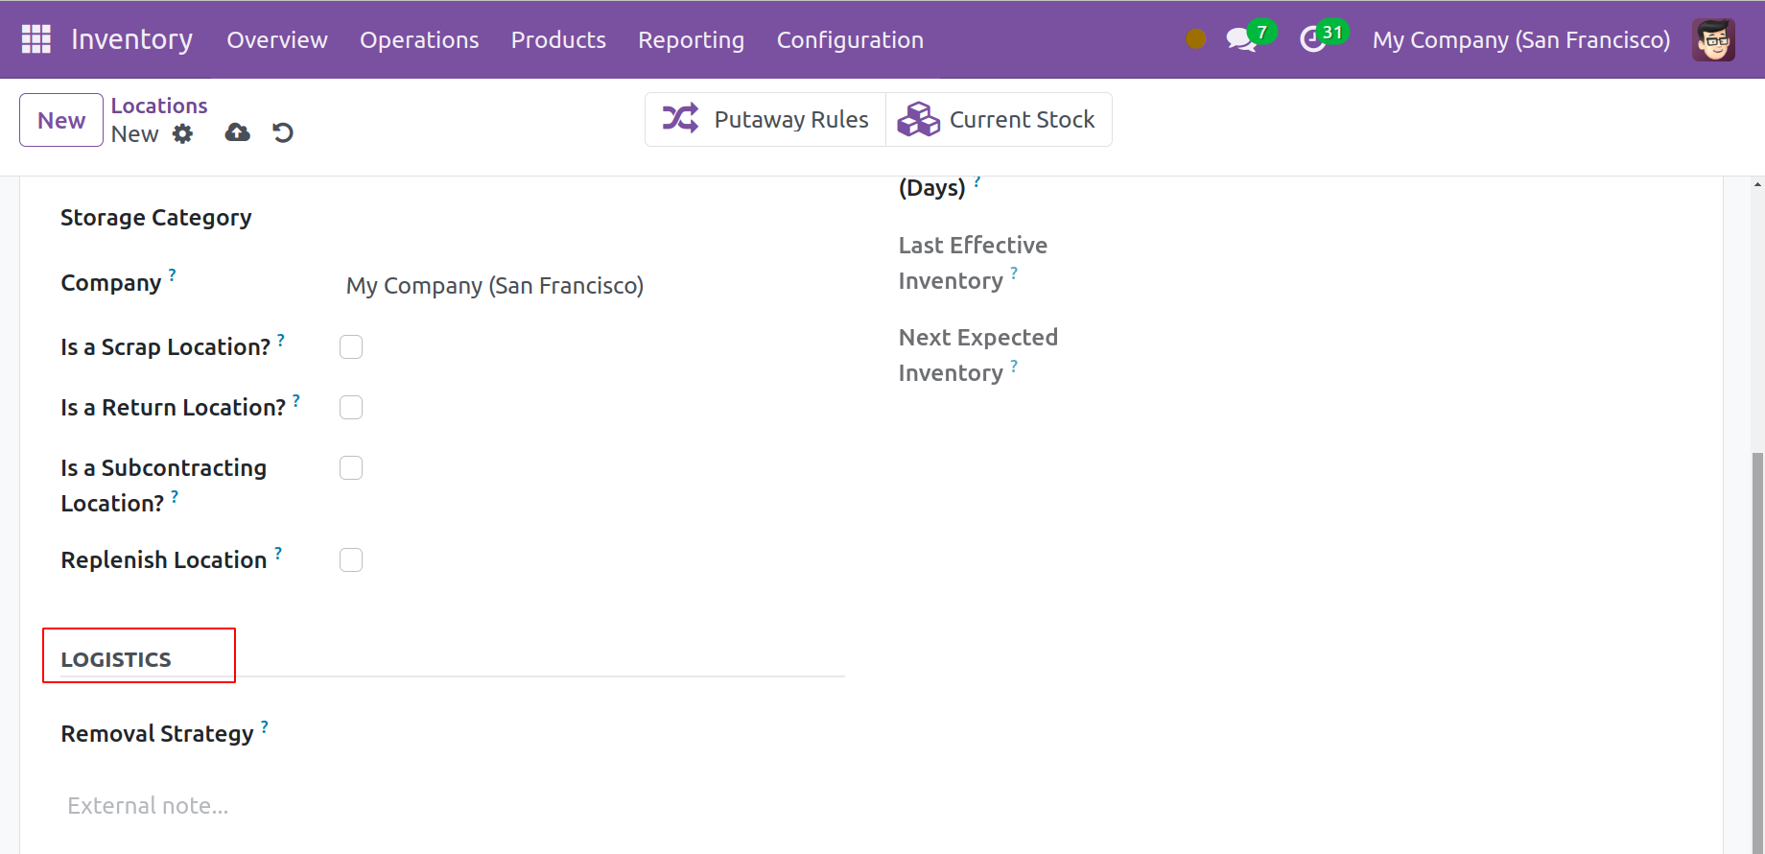Enable the Is a Scrap Location checkbox
This screenshot has height=854, width=1765.
tap(351, 347)
